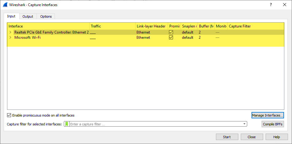
Task: Click the Close button at bottom
Action: click(252, 137)
